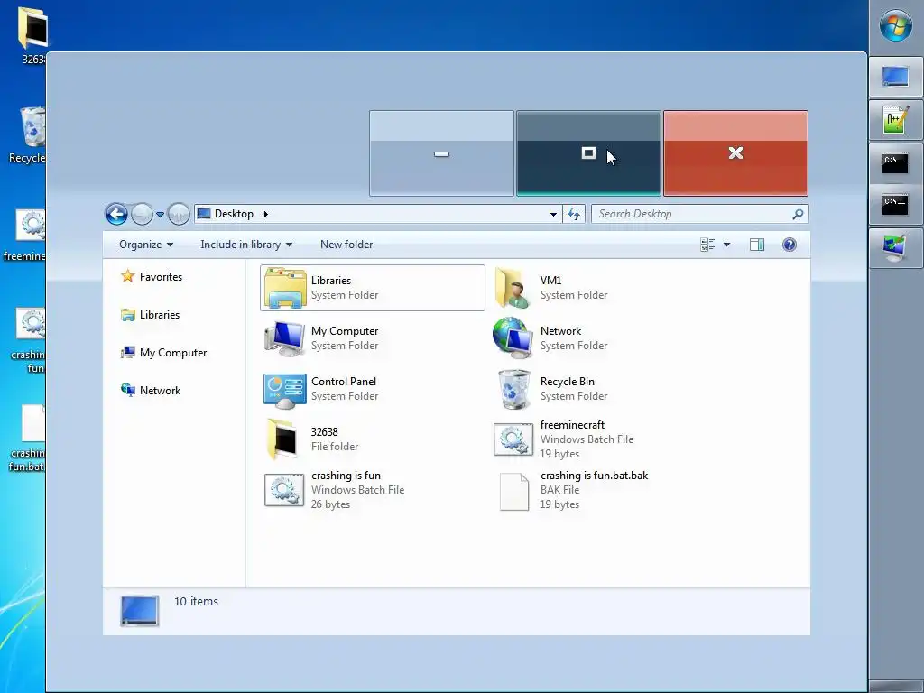
Task: Open the Organize menu
Action: 146,245
